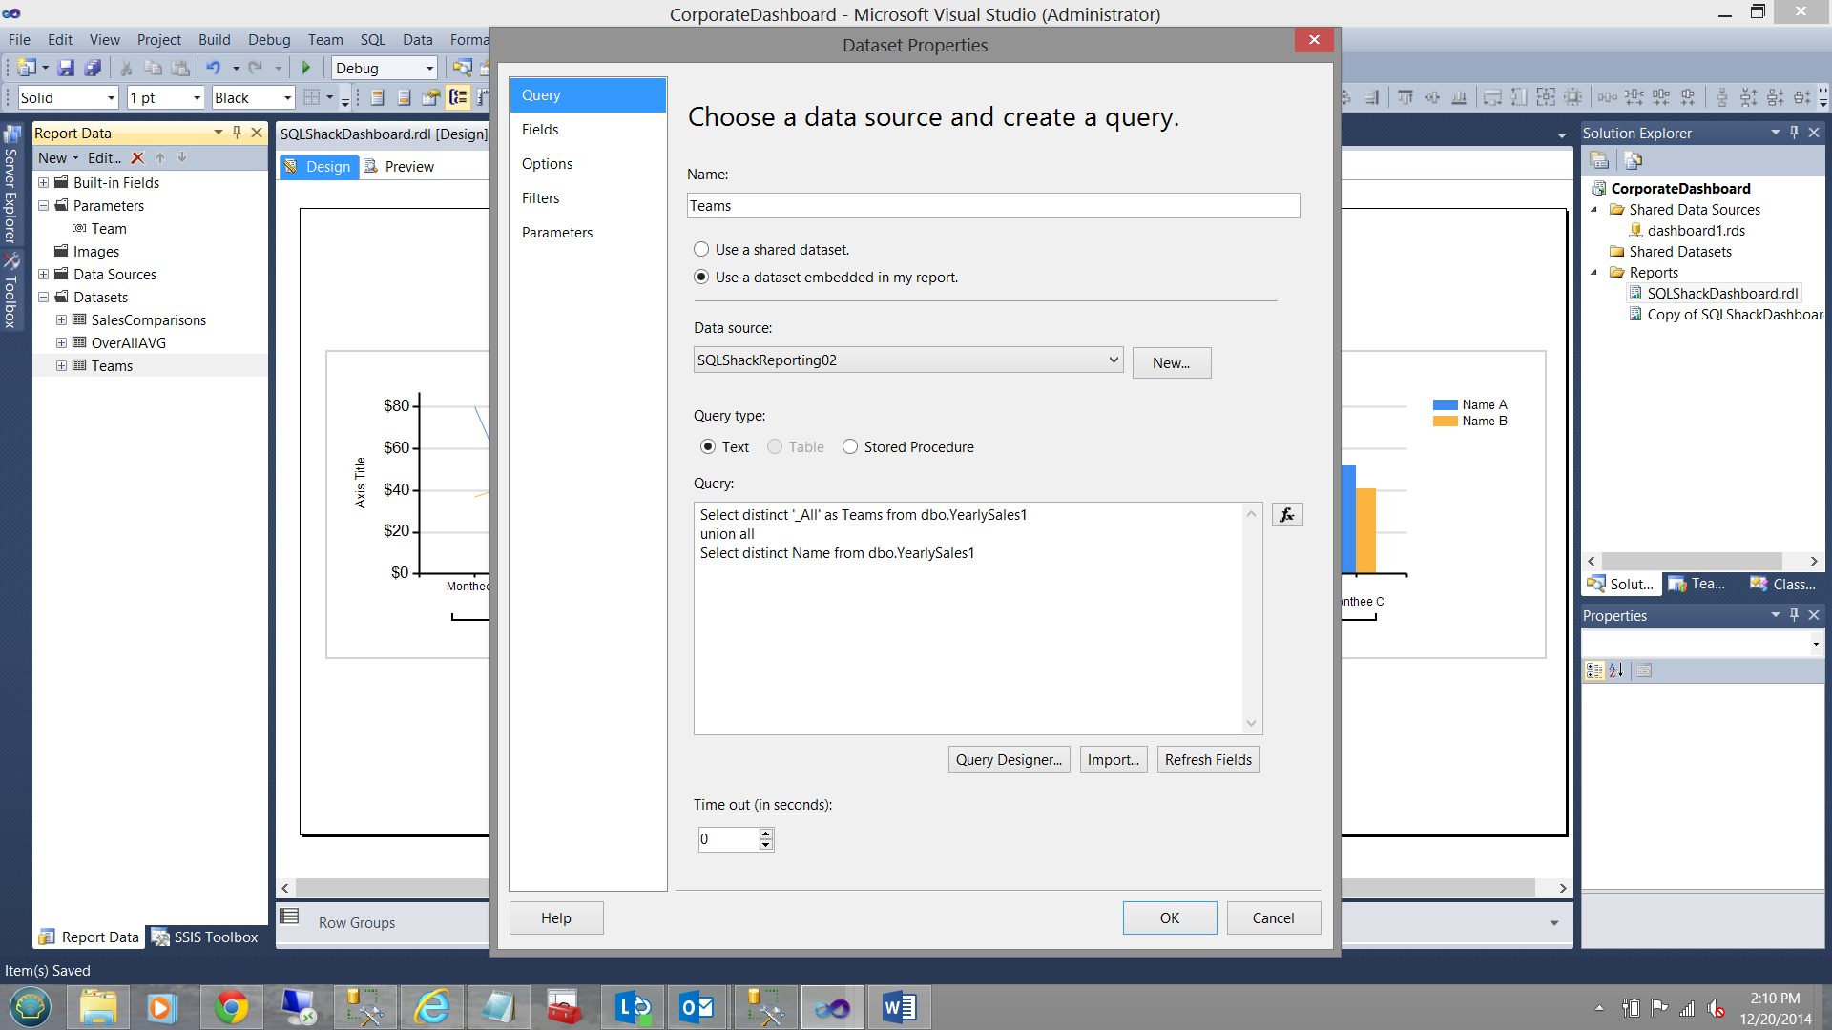Open the Debug configuration dropdown
The width and height of the screenshot is (1832, 1030).
[429, 68]
